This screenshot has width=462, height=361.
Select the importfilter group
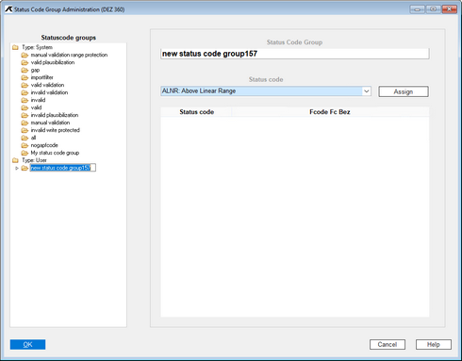(x=42, y=77)
